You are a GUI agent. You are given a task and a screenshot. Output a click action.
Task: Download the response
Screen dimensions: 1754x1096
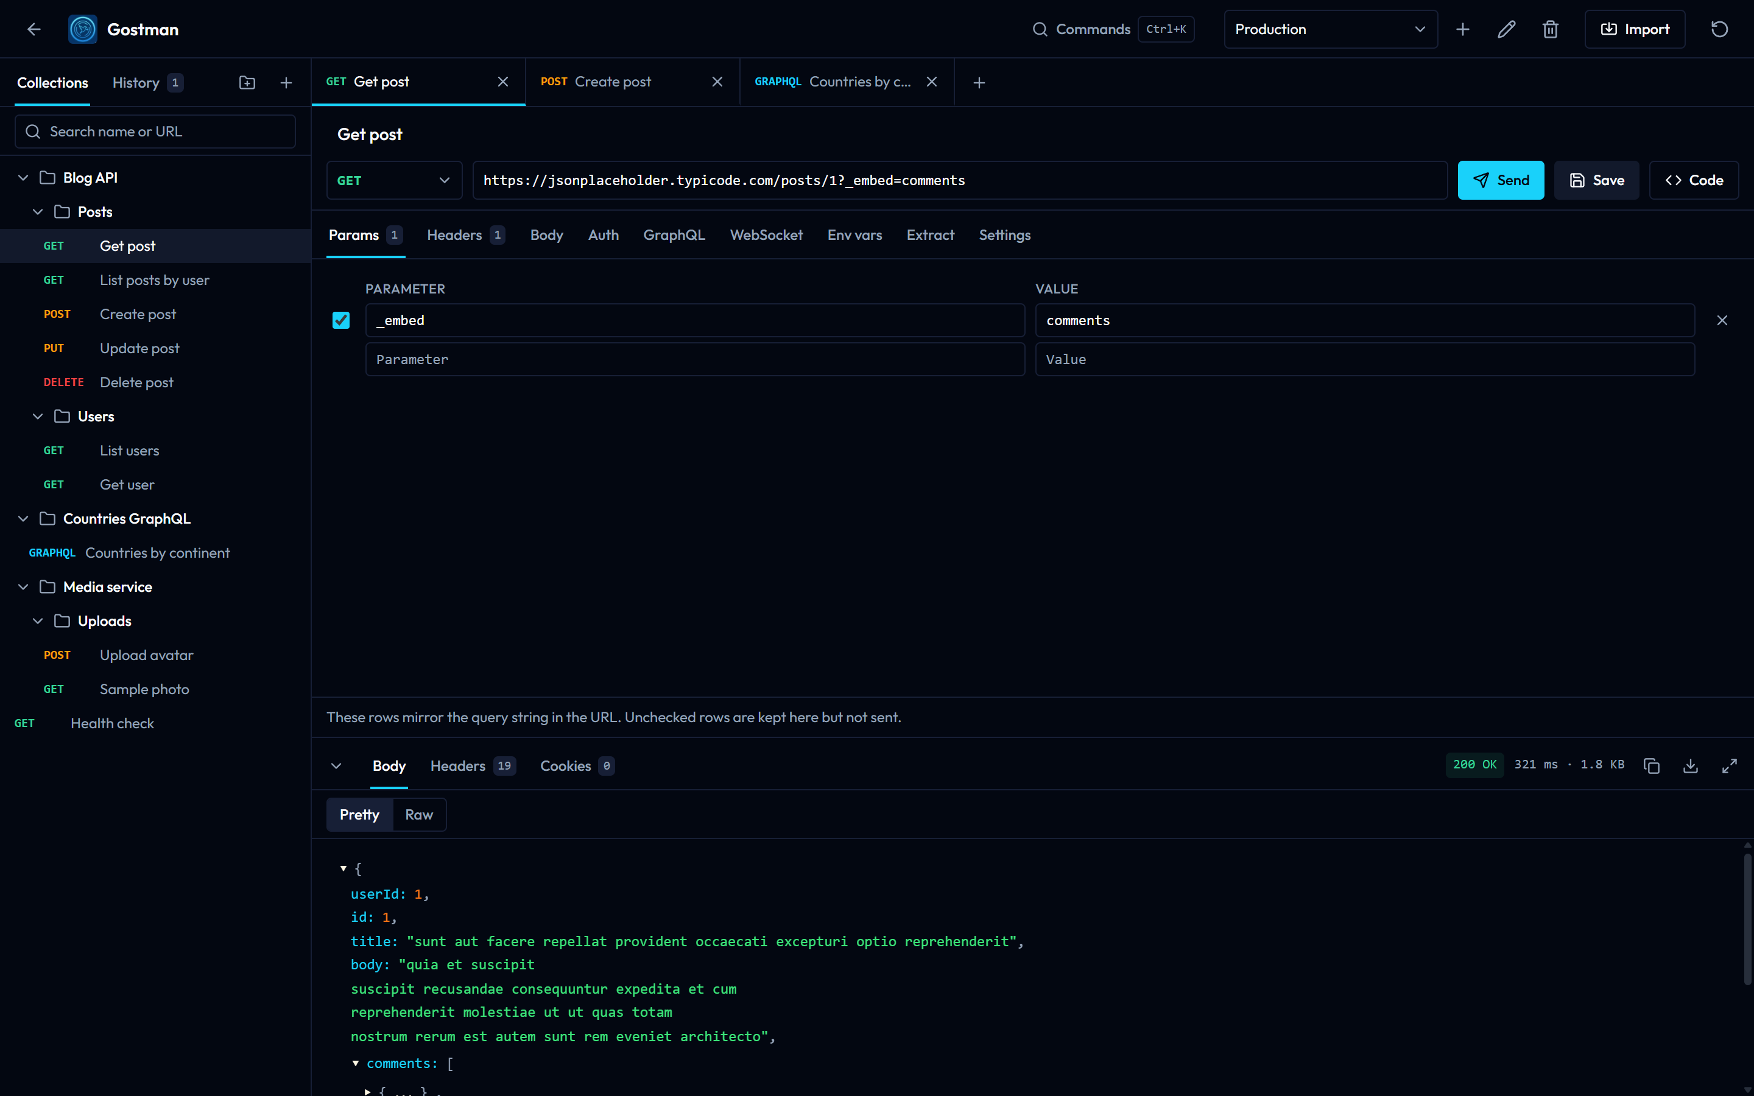click(x=1691, y=765)
